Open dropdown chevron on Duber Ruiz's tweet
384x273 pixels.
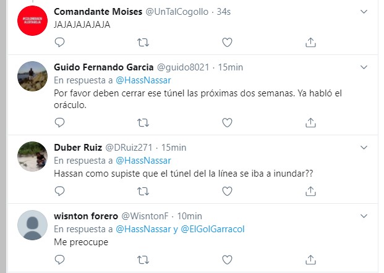coord(364,148)
